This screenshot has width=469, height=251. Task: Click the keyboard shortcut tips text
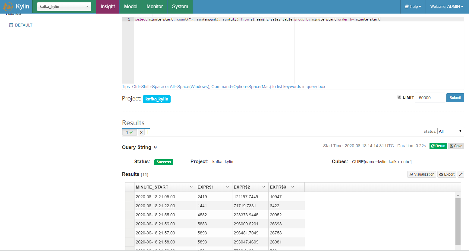click(224, 87)
